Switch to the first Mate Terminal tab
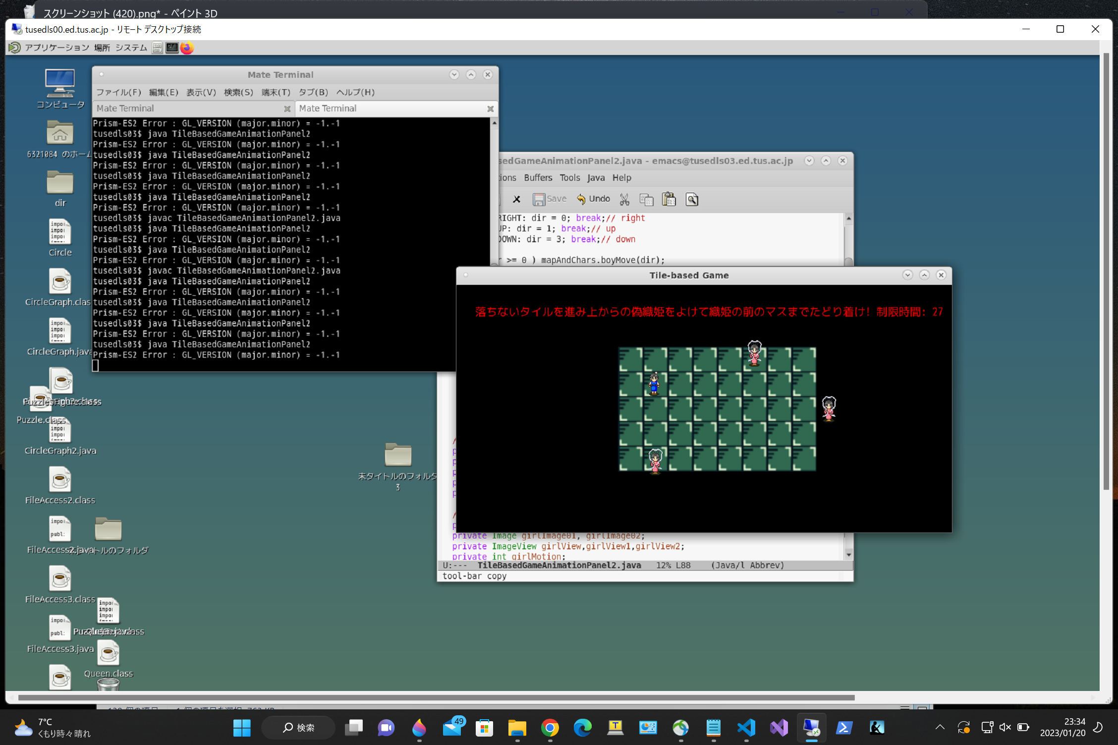 (x=188, y=108)
